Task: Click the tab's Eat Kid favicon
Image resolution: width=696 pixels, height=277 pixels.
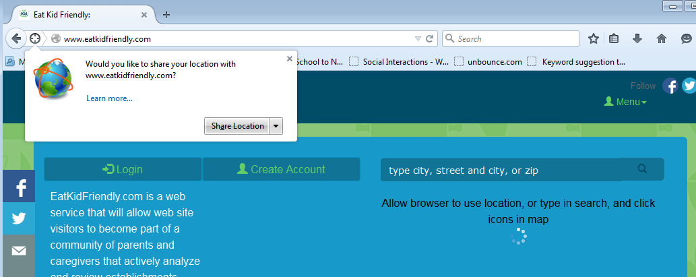Action: point(24,14)
